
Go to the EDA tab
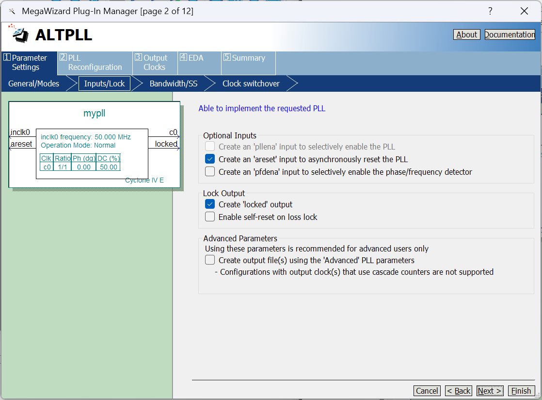pos(199,63)
